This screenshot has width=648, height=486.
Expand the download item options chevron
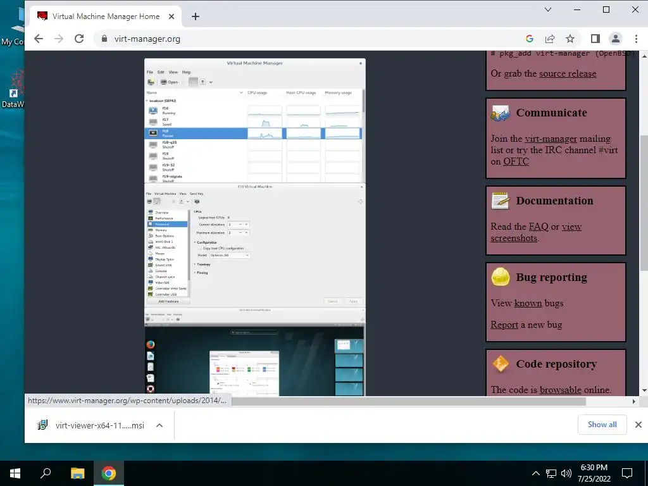pyautogui.click(x=159, y=425)
